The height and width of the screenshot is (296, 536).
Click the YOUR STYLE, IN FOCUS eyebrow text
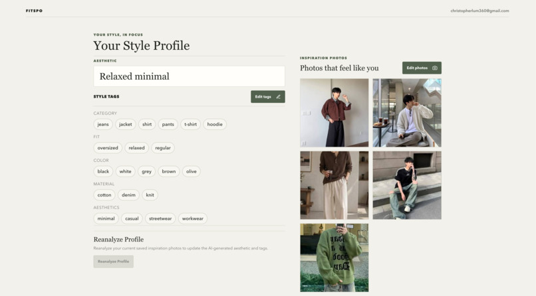click(118, 35)
